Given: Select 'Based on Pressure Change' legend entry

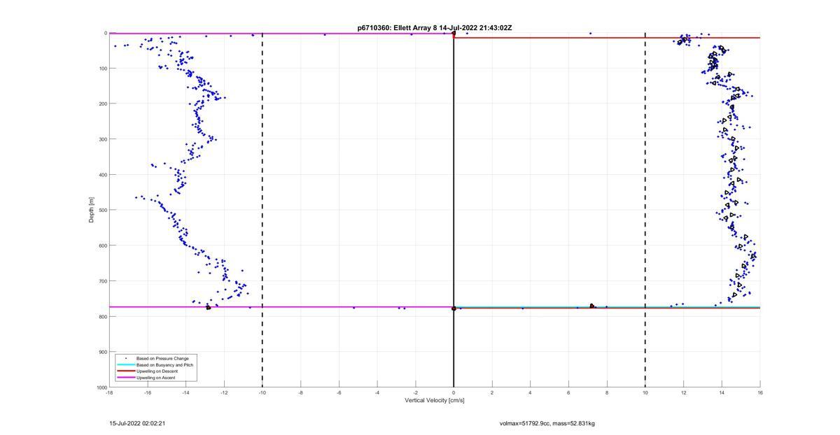Looking at the screenshot, I should coord(162,359).
